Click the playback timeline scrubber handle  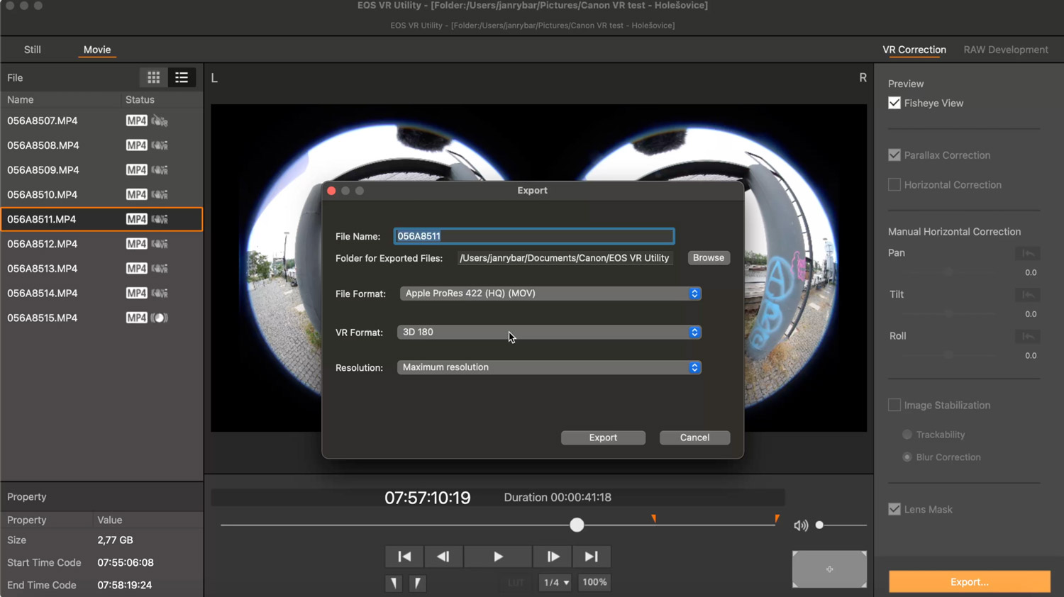click(577, 525)
